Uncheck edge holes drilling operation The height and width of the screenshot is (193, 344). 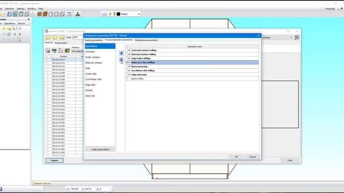[129, 58]
